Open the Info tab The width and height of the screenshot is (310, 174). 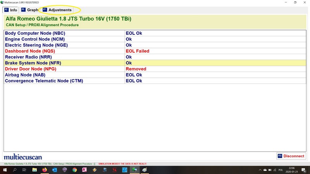pyautogui.click(x=11, y=10)
